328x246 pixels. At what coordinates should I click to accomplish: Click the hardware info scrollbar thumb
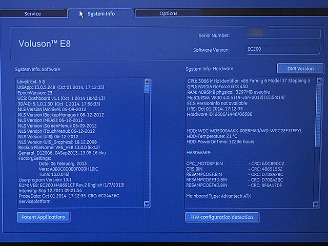(x=318, y=115)
